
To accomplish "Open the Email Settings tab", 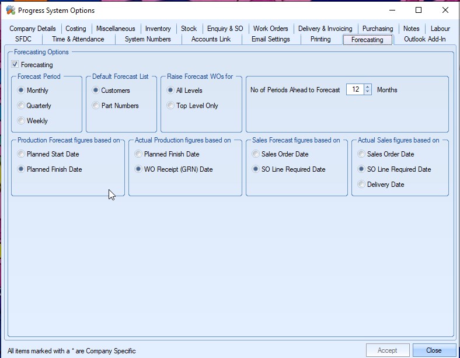I will click(270, 39).
